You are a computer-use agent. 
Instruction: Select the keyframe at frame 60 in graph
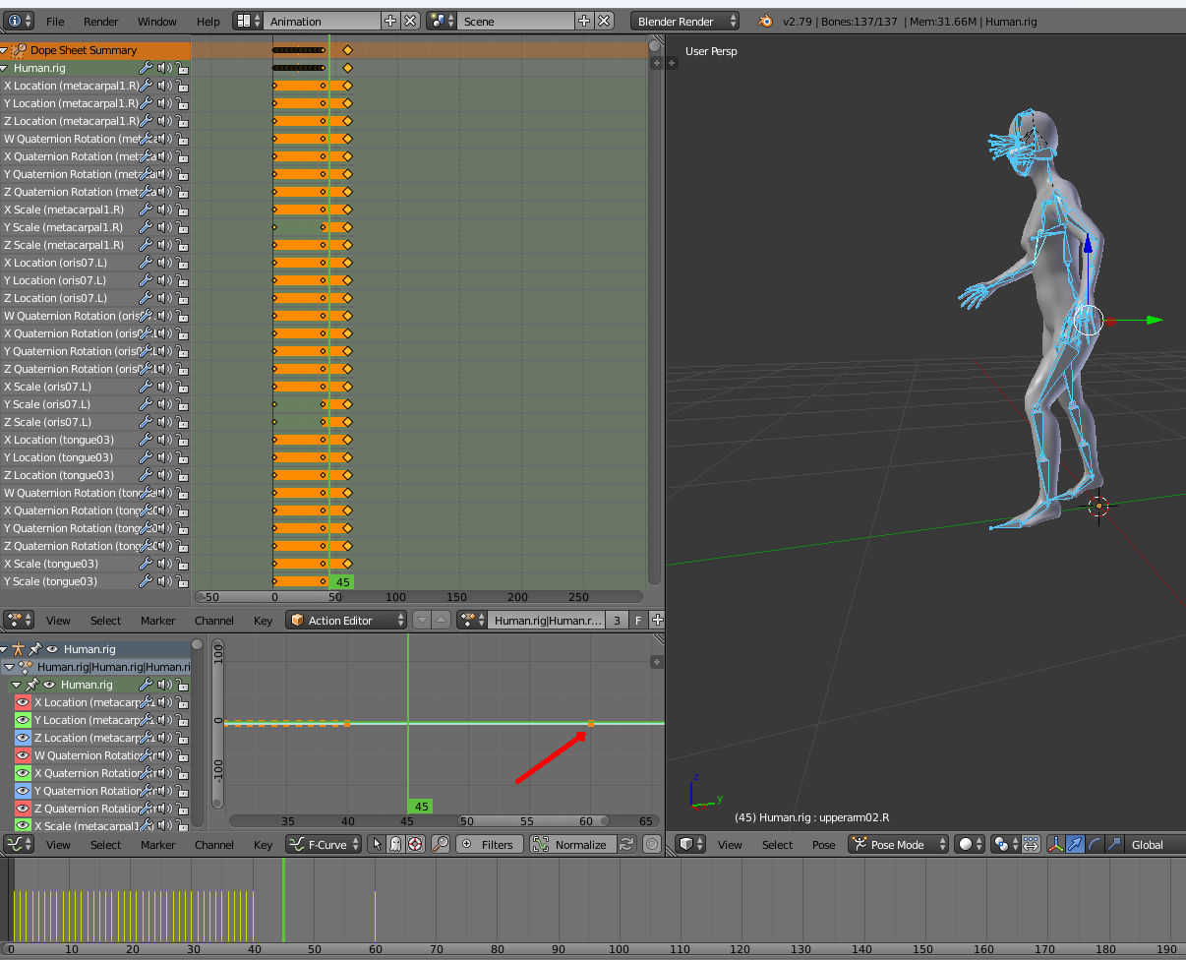point(591,723)
